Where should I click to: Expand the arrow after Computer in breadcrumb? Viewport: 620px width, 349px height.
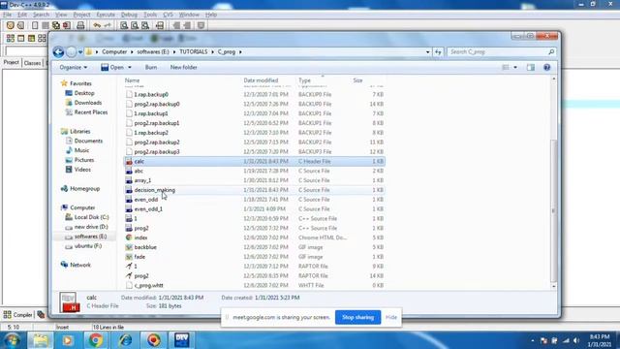tap(132, 51)
